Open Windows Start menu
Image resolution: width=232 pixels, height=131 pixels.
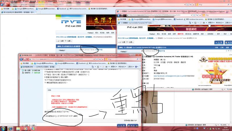click(x=3, y=128)
